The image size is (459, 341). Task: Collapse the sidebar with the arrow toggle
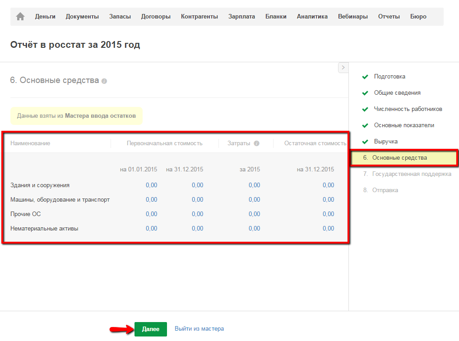(343, 67)
